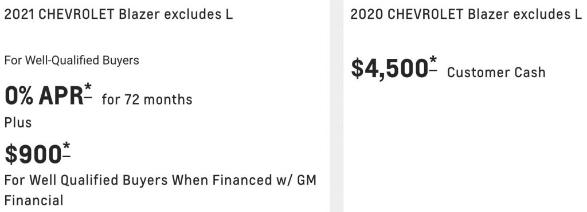Viewport: 587px width, 212px height.
Task: Click the 'For Well-Qualified Buyers' note
Action: tap(72, 60)
